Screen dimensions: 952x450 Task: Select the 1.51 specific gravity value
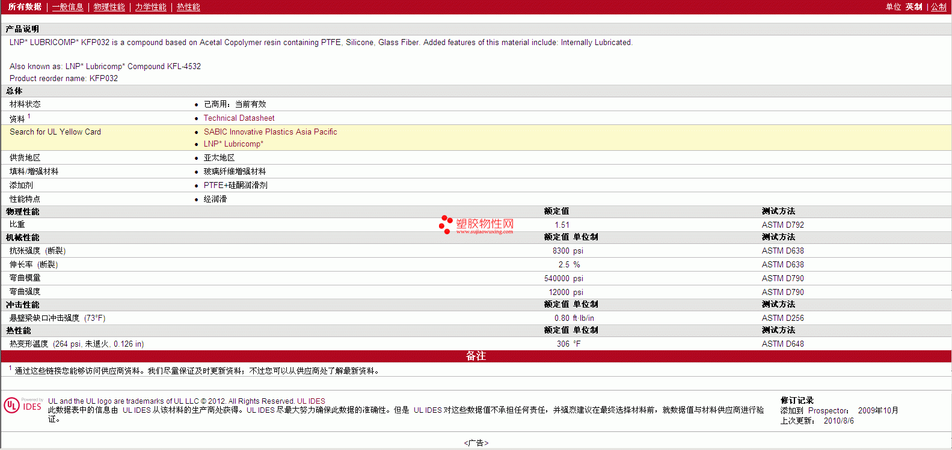pos(562,225)
